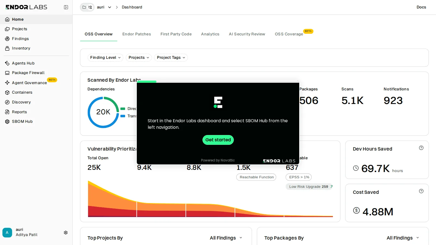The height and width of the screenshot is (245, 436).
Task: Click the Dashboard breadcrumb text
Action: coord(132,7)
